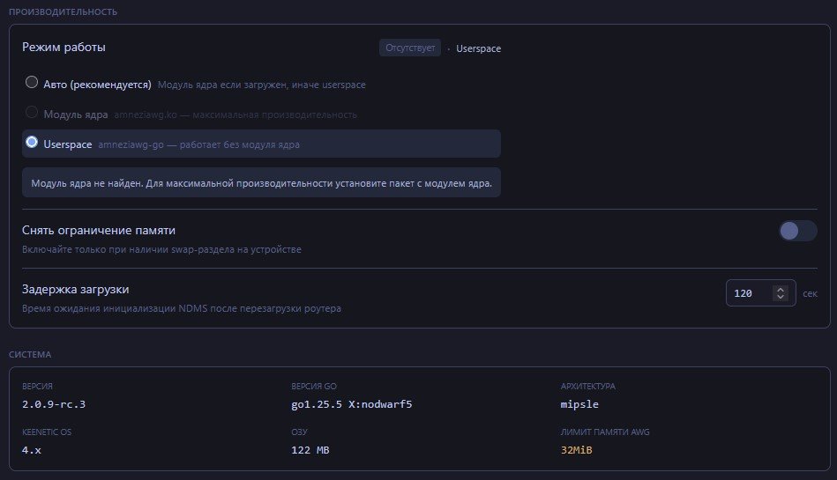Choose the Userspace radio option

pyautogui.click(x=32, y=142)
